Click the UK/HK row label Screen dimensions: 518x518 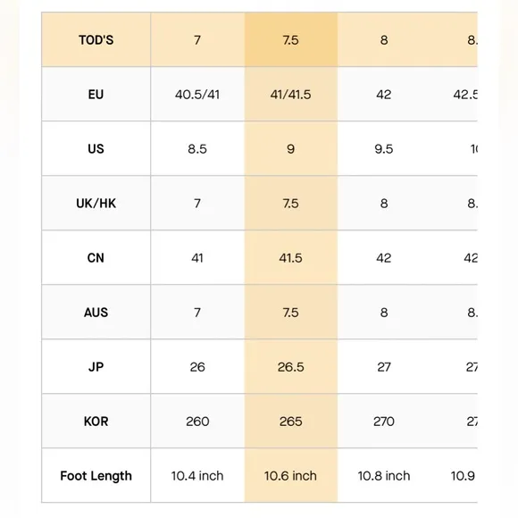point(96,203)
